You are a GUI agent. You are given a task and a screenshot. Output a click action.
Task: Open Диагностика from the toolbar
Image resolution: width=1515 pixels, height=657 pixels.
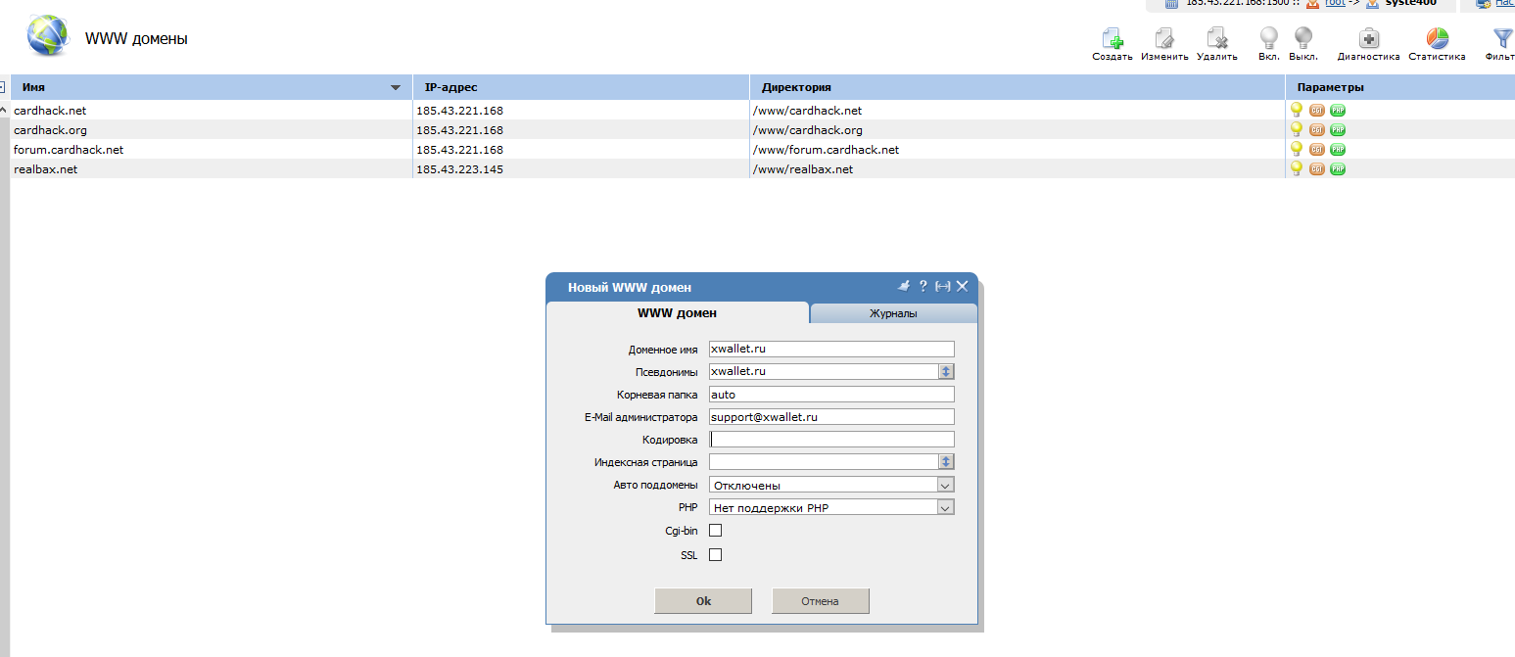[1368, 38]
